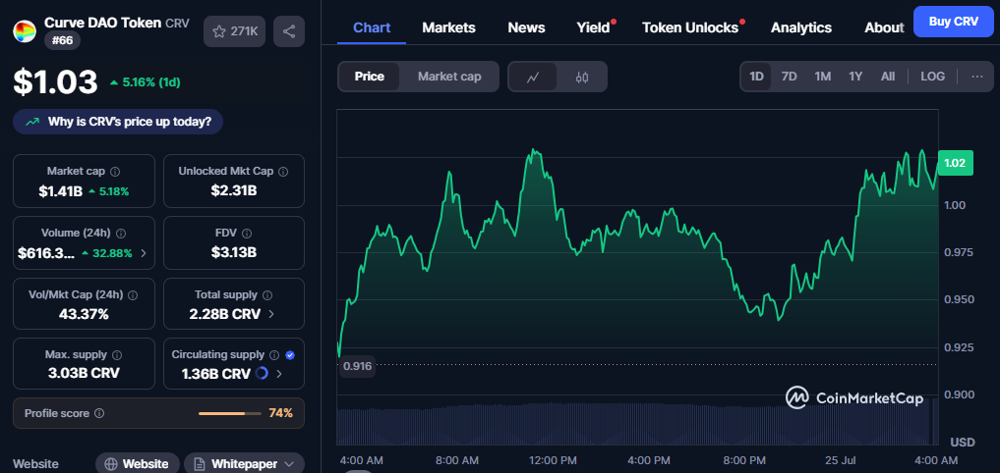Viewport: 1000px width, 473px height.
Task: Click the $2.31B unlocked market cap value
Action: (234, 190)
